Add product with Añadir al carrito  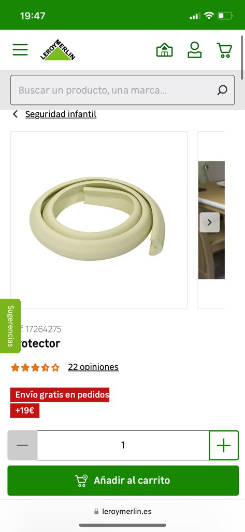point(123,481)
